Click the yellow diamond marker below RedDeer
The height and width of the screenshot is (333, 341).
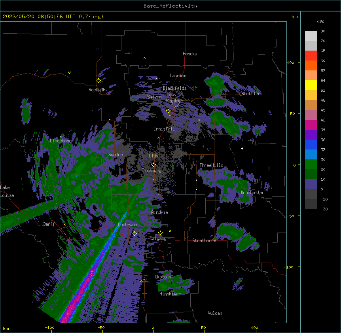pyautogui.click(x=168, y=111)
